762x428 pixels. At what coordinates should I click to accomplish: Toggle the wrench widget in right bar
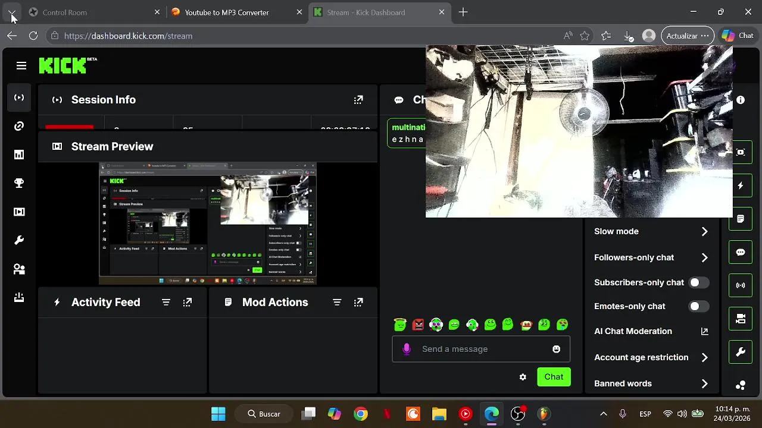click(741, 353)
